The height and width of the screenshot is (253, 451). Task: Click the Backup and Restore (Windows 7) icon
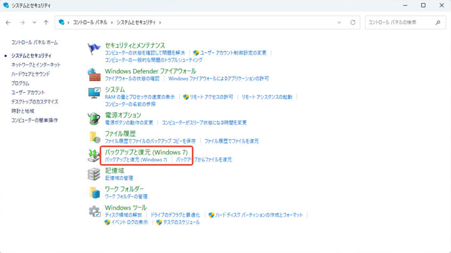click(94, 156)
